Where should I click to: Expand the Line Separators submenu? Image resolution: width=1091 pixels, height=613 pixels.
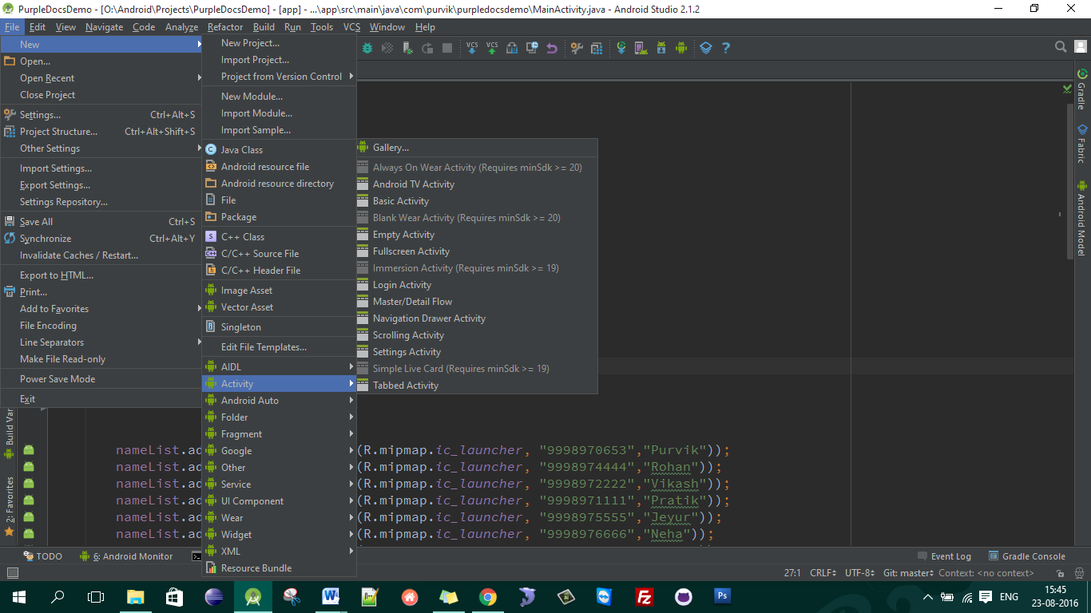pyautogui.click(x=101, y=342)
